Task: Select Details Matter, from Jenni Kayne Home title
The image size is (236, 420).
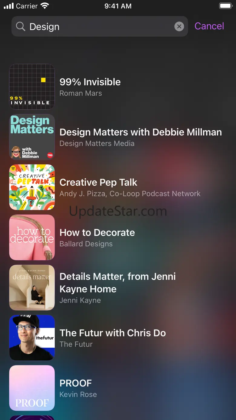Action: [118, 283]
